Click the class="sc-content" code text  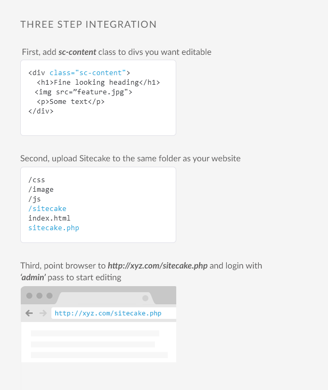[x=87, y=72]
